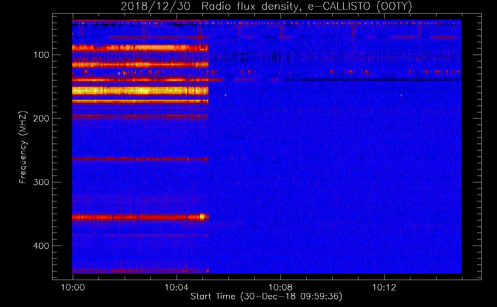Screen dimensions: 497x307
Task: Click the 10:12 time tick label
Action: 384,287
